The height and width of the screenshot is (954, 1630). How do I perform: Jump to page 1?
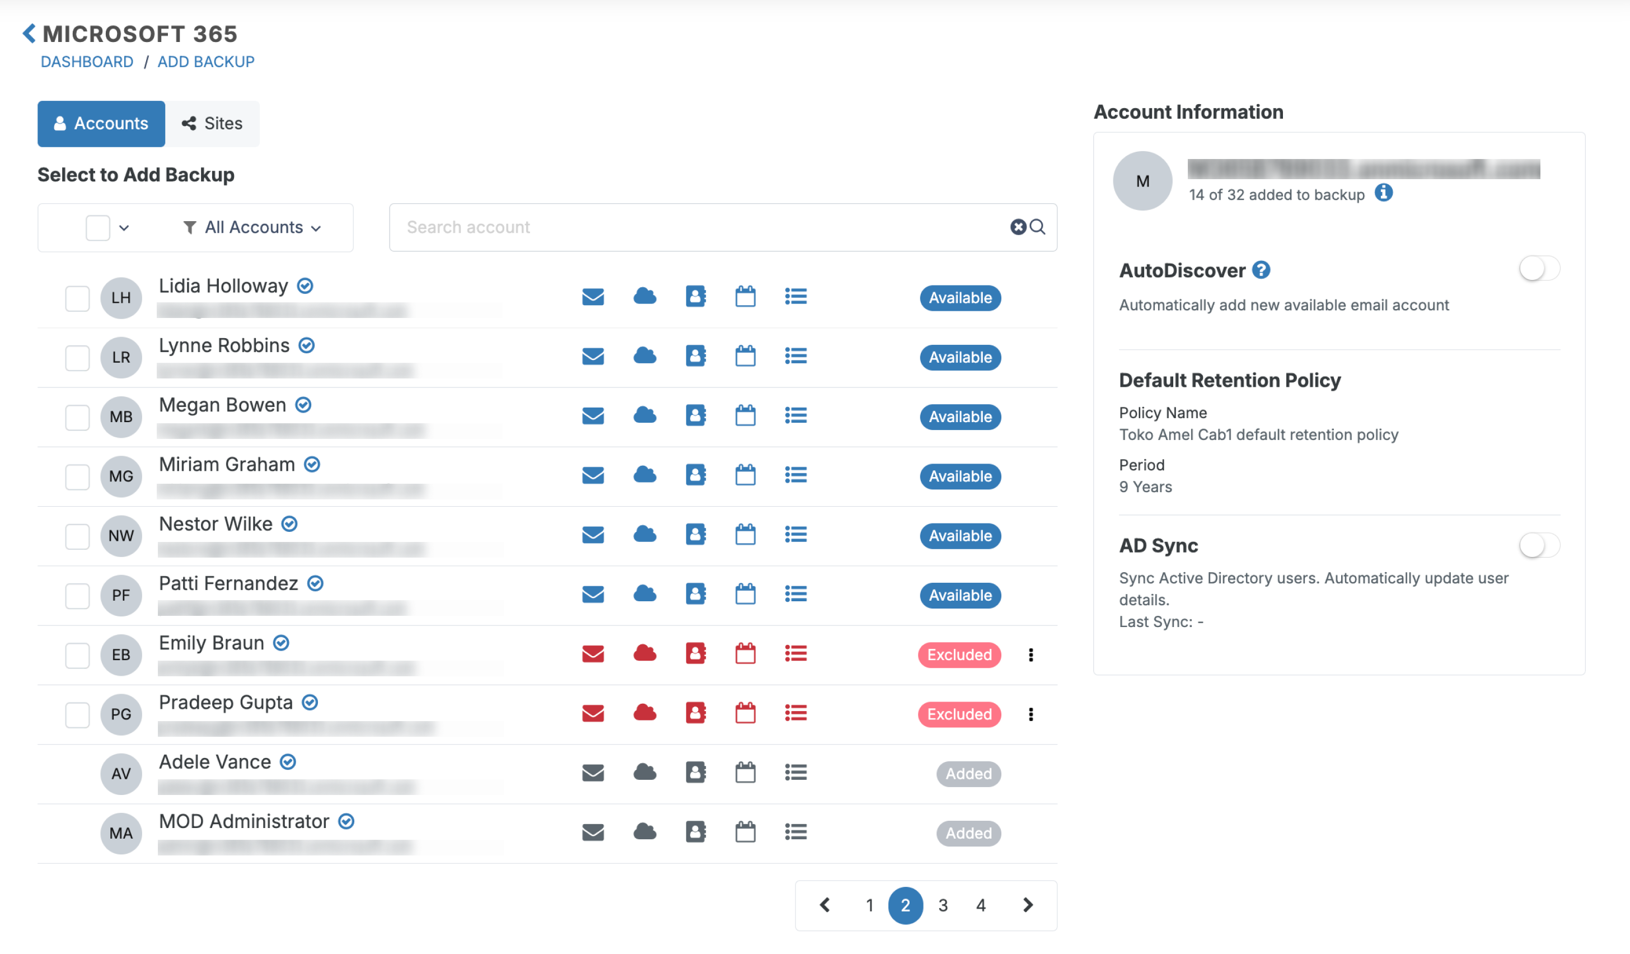tap(870, 905)
